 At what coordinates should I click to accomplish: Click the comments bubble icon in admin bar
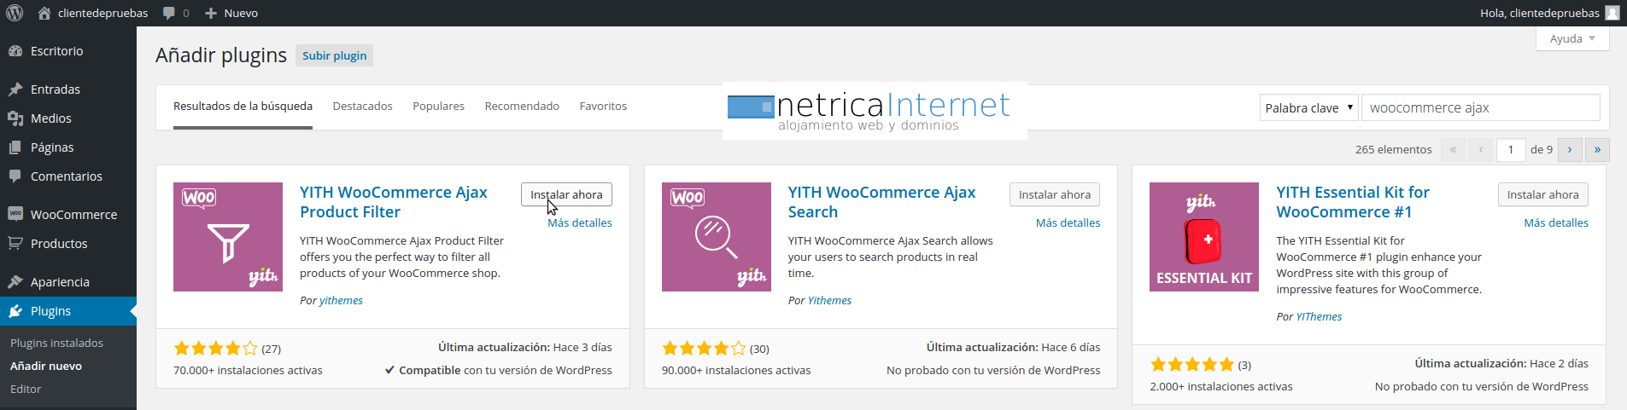[x=169, y=13]
